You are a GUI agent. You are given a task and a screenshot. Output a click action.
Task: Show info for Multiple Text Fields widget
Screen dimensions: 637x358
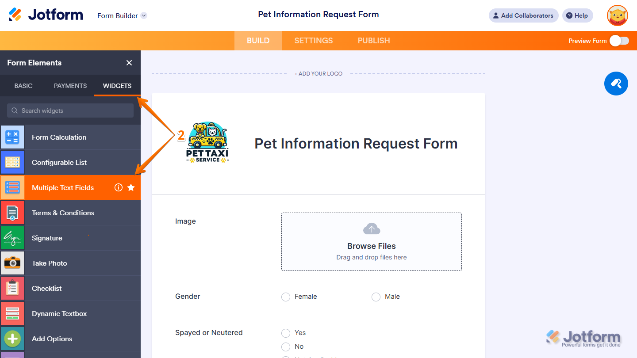118,187
